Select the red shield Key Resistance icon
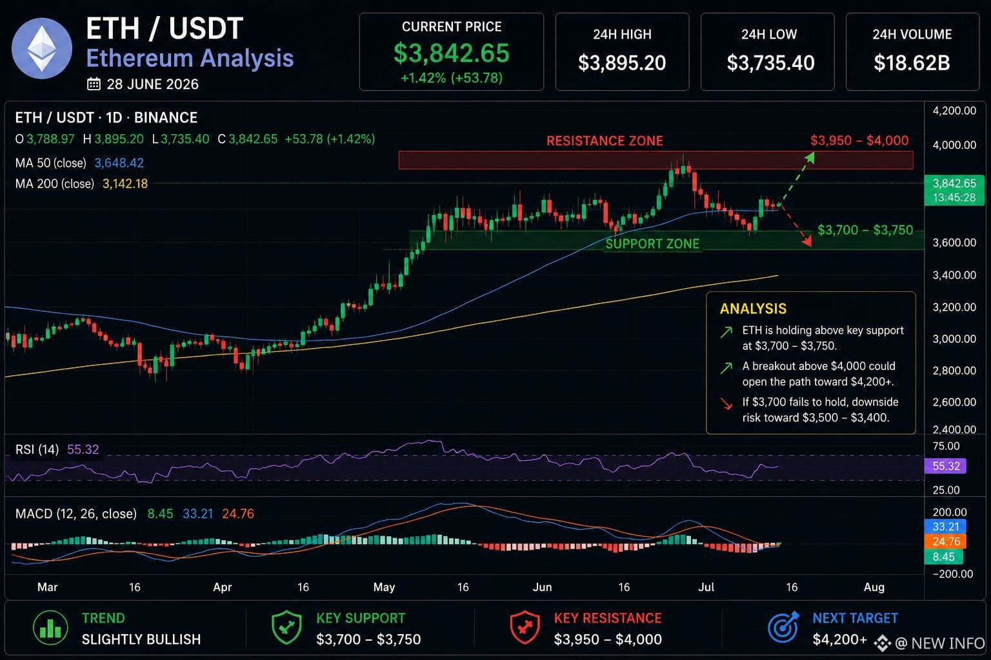Screen dimensions: 991x660 point(526,628)
